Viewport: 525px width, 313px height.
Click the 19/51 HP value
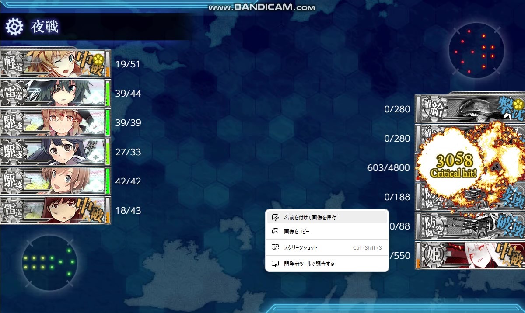128,64
